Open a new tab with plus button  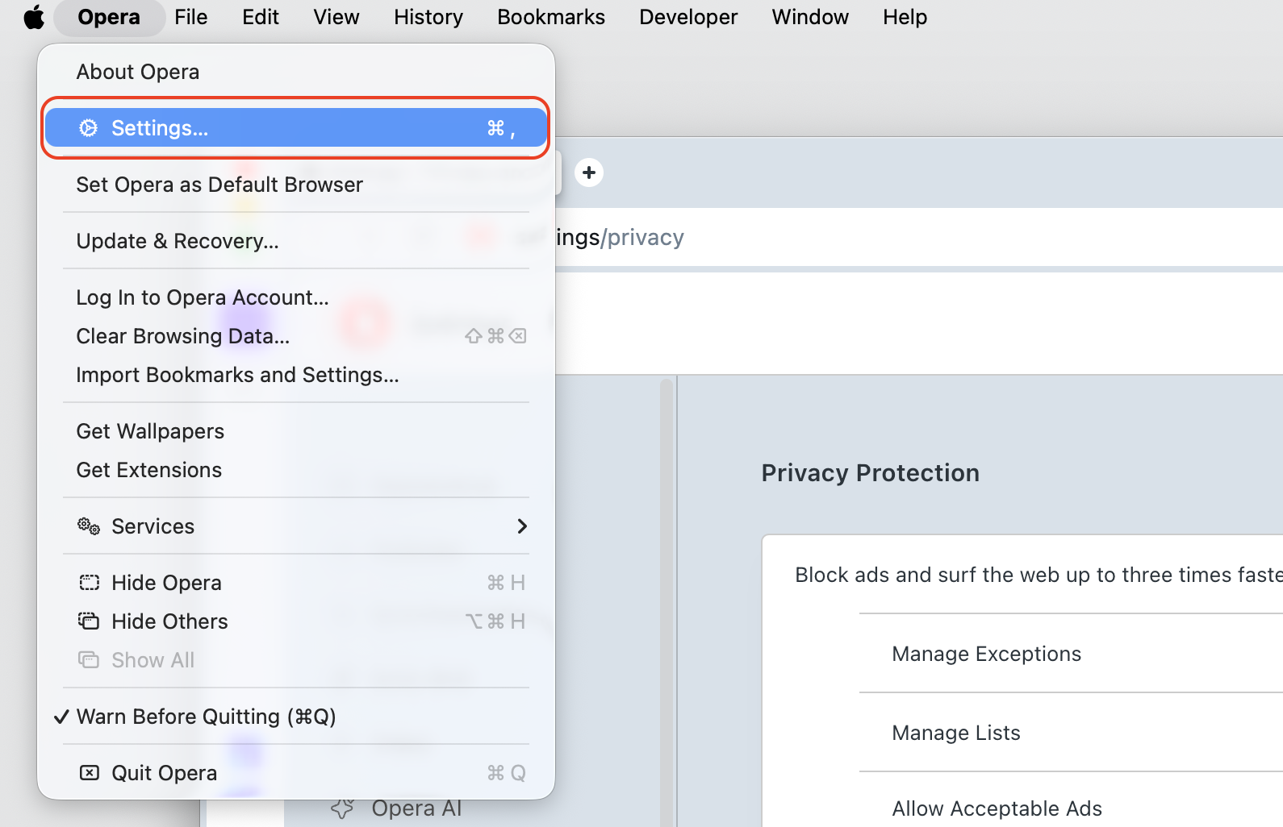tap(589, 172)
